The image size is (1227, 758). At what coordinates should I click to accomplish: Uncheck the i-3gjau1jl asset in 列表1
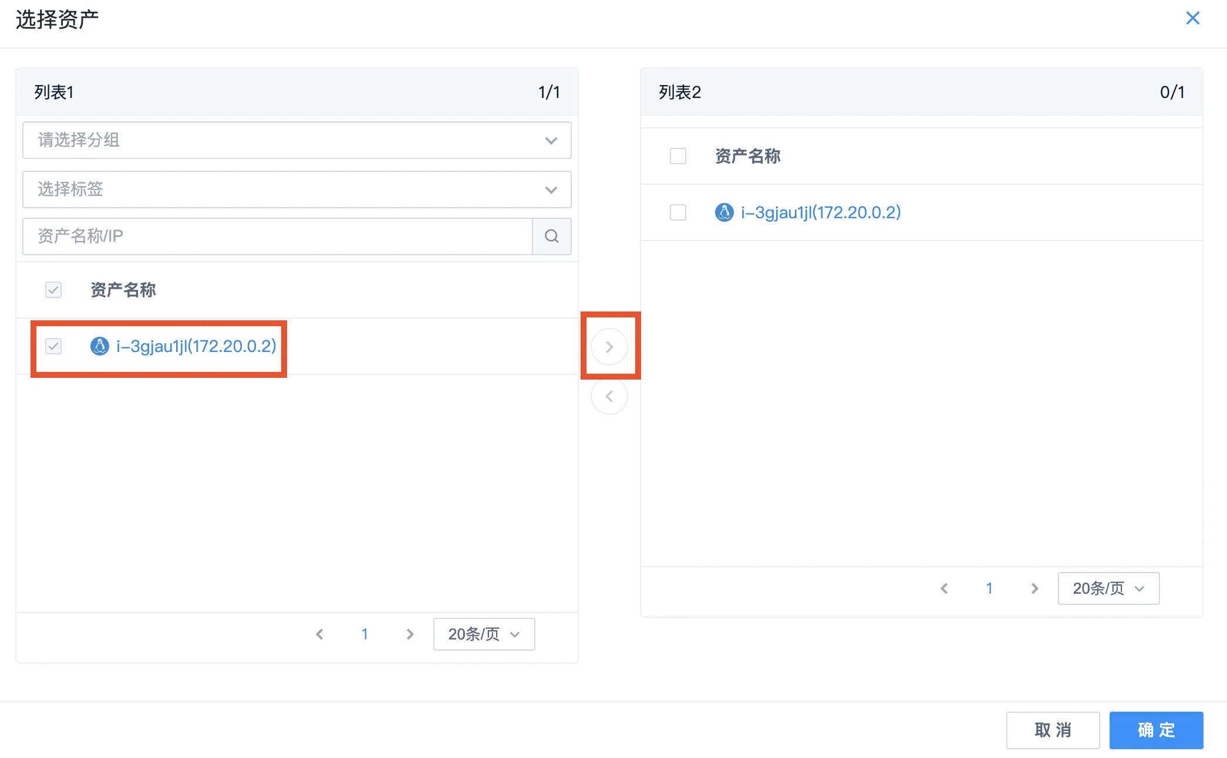[53, 346]
